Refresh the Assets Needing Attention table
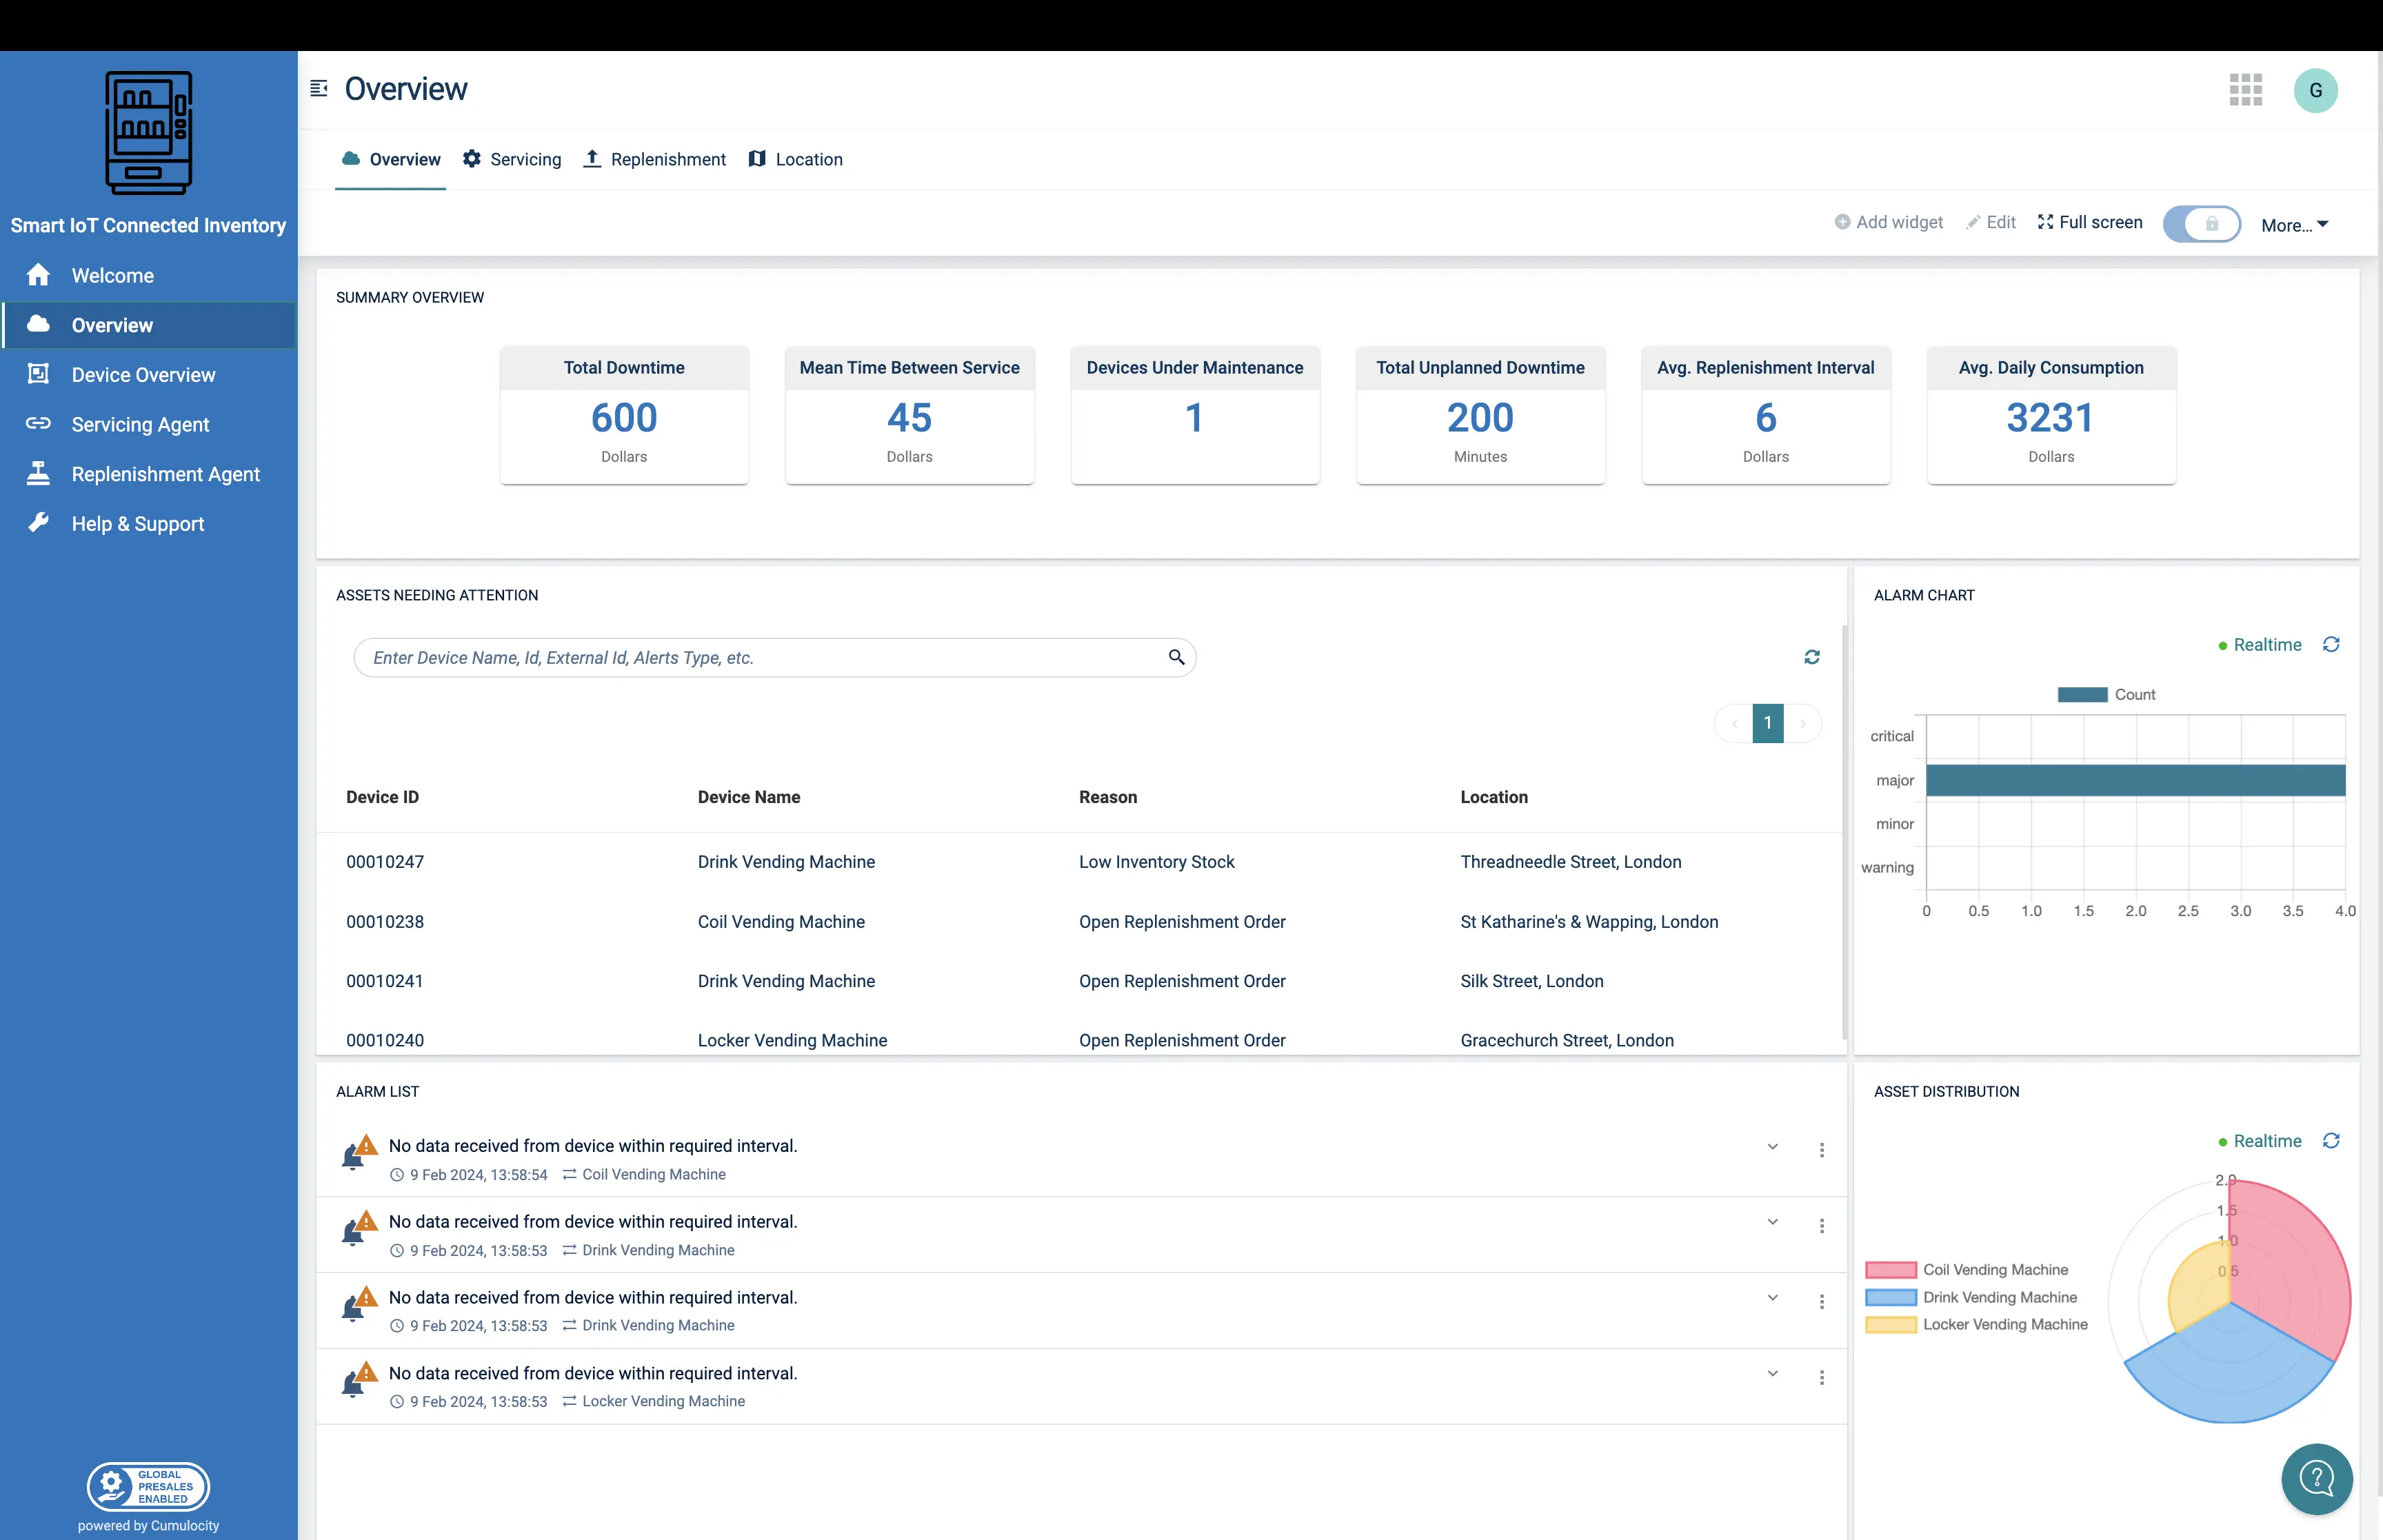The image size is (2383, 1540). point(1811,657)
